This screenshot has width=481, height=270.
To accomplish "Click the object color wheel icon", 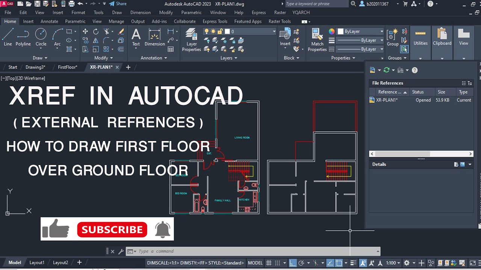I will pyautogui.click(x=331, y=31).
